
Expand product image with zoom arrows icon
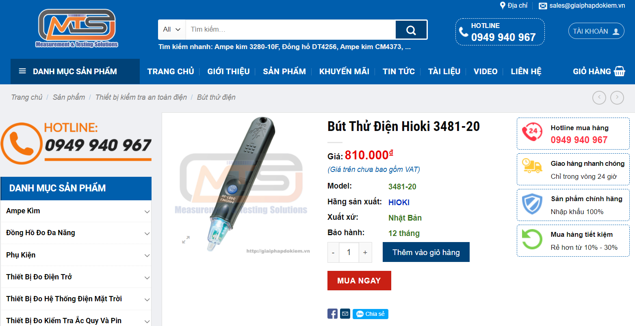(186, 240)
